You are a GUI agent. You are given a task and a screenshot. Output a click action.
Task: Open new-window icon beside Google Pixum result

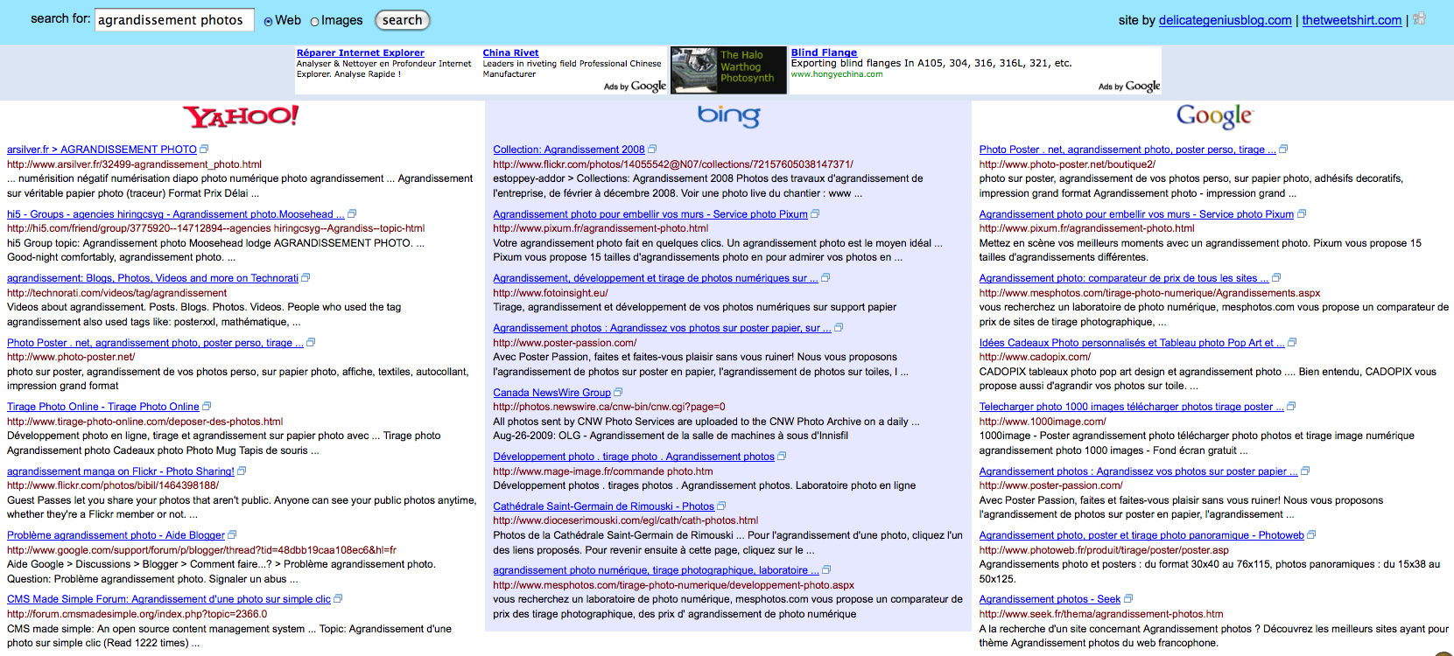point(1302,214)
